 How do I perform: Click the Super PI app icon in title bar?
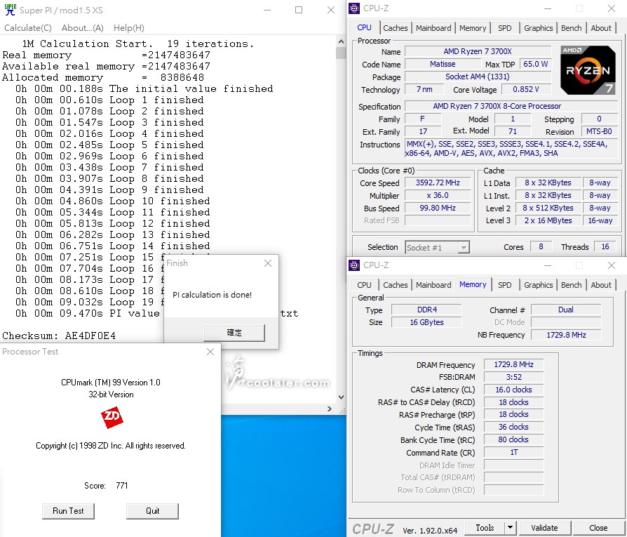[x=11, y=10]
